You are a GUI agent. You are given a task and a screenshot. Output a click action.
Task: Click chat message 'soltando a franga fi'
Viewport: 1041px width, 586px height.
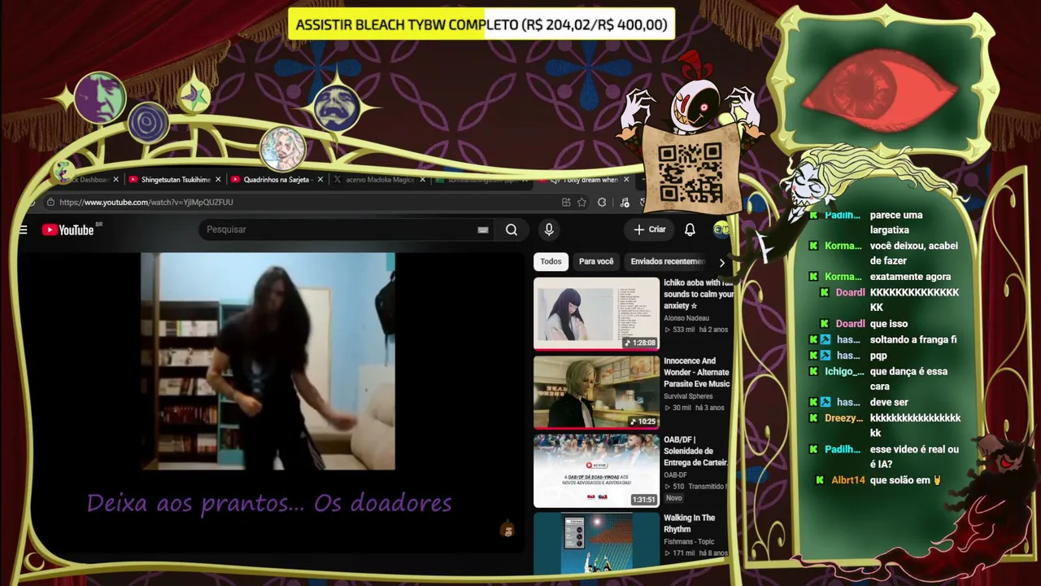click(913, 339)
